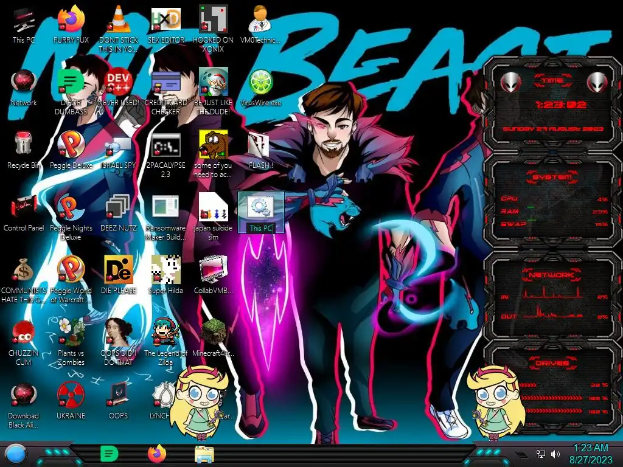The width and height of the screenshot is (623, 467).
Task: Open BE JUST LIKE THE DUDE icon
Action: [213, 91]
